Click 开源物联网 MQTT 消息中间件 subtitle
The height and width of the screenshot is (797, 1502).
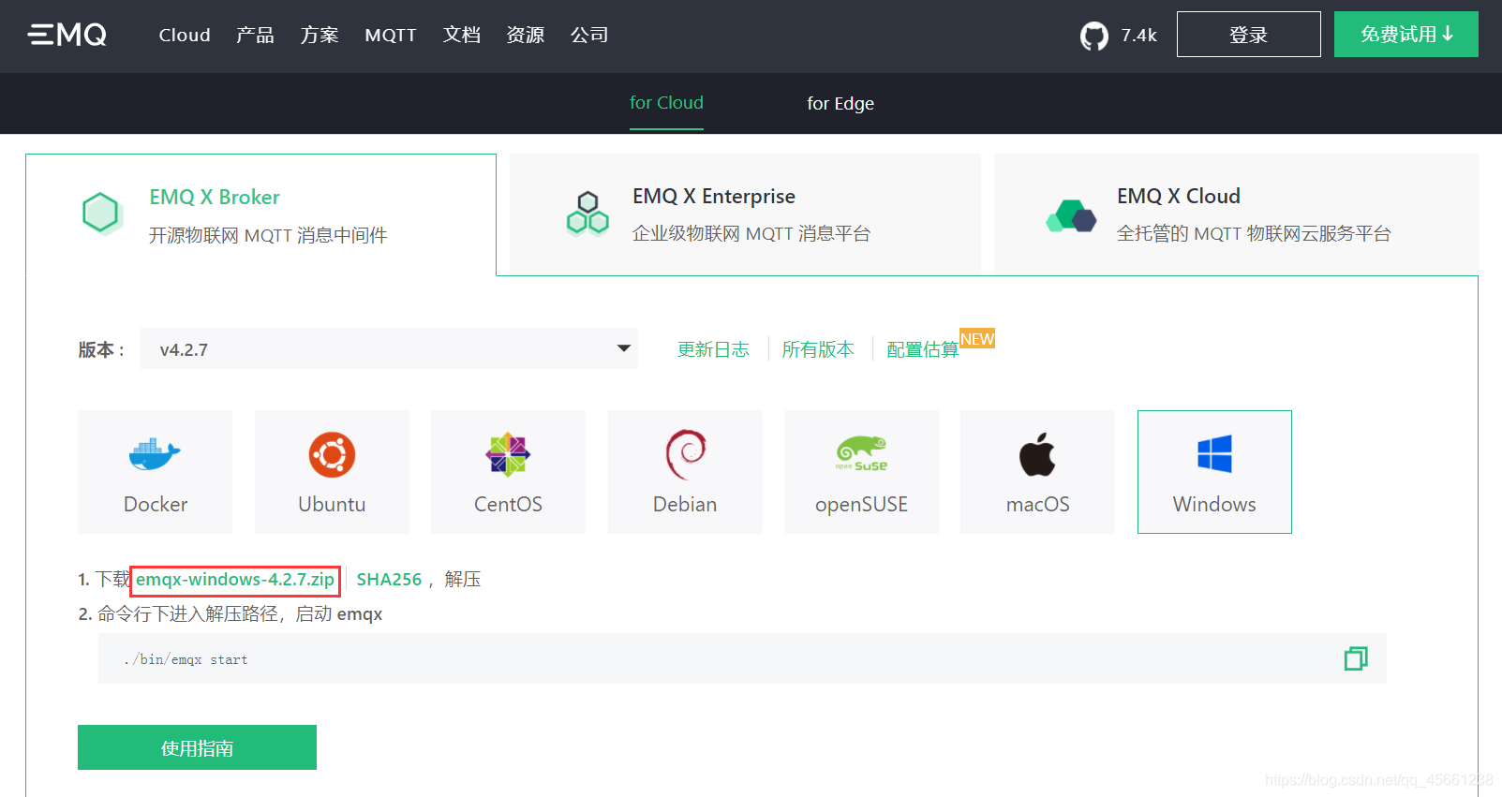pyautogui.click(x=268, y=235)
